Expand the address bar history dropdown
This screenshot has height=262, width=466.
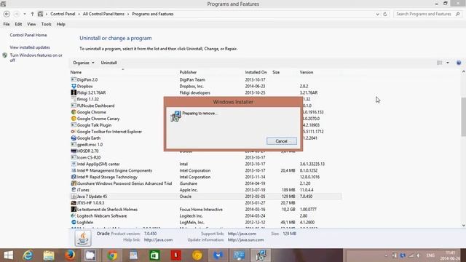377,14
